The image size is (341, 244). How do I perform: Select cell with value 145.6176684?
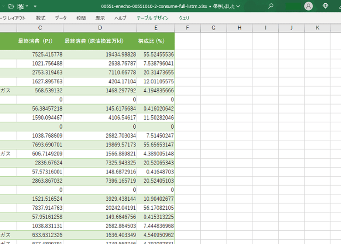(100, 109)
